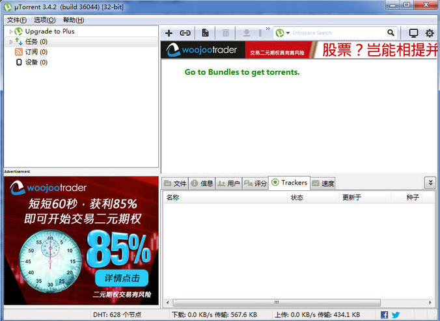This screenshot has height=321, width=440.
Task: Switch to the 文件 tab
Action: [x=175, y=183]
